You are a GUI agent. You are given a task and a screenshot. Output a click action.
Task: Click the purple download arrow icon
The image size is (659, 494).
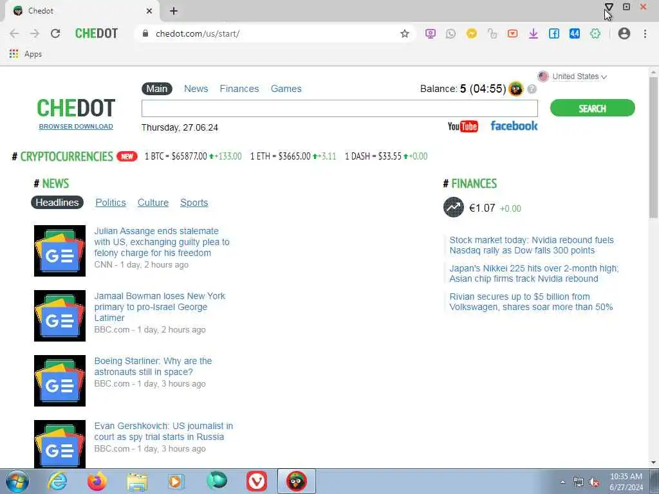pyautogui.click(x=534, y=33)
